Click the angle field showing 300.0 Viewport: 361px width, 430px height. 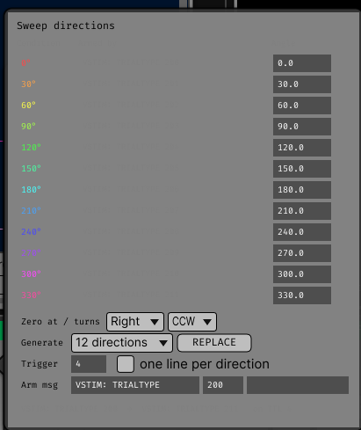[x=302, y=274]
